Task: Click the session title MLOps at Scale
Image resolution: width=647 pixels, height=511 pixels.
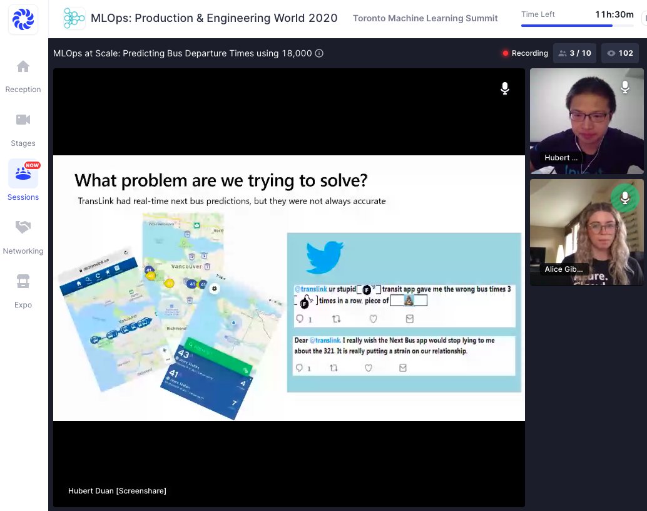Action: [182, 53]
